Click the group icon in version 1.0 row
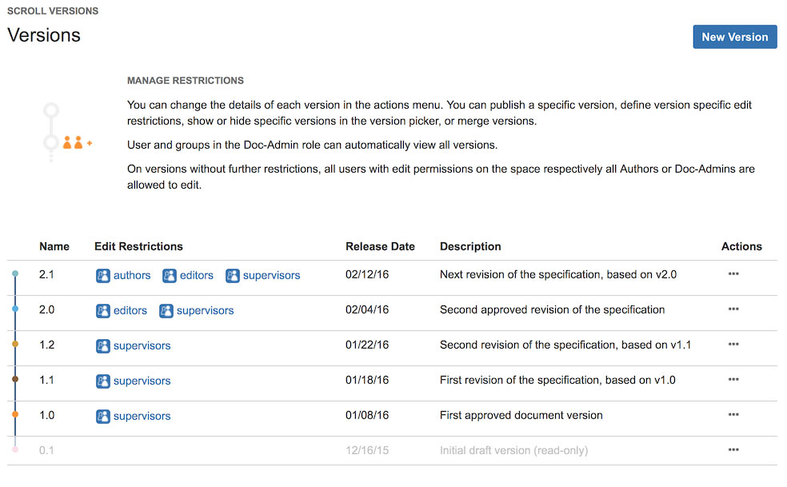 (103, 416)
